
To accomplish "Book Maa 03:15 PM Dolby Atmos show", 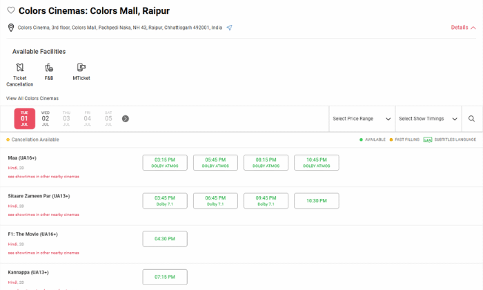I will point(165,162).
